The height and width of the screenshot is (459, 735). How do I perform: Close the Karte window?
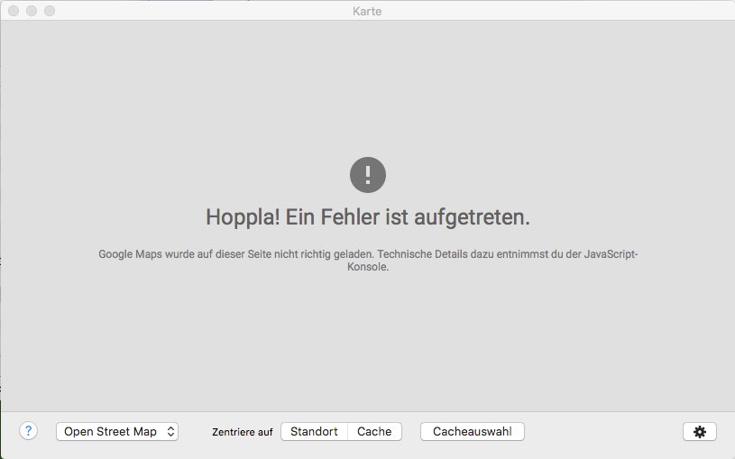point(14,11)
